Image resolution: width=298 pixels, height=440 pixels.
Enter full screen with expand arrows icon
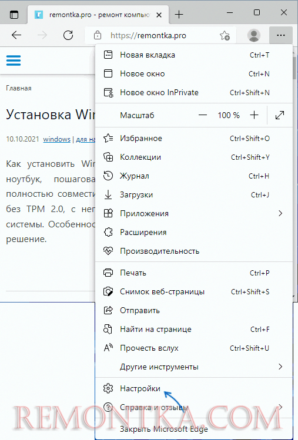(x=280, y=115)
